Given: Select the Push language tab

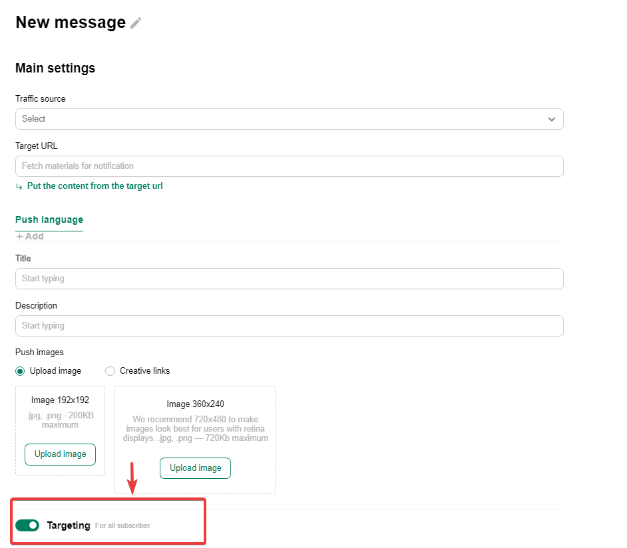Looking at the screenshot, I should (49, 219).
